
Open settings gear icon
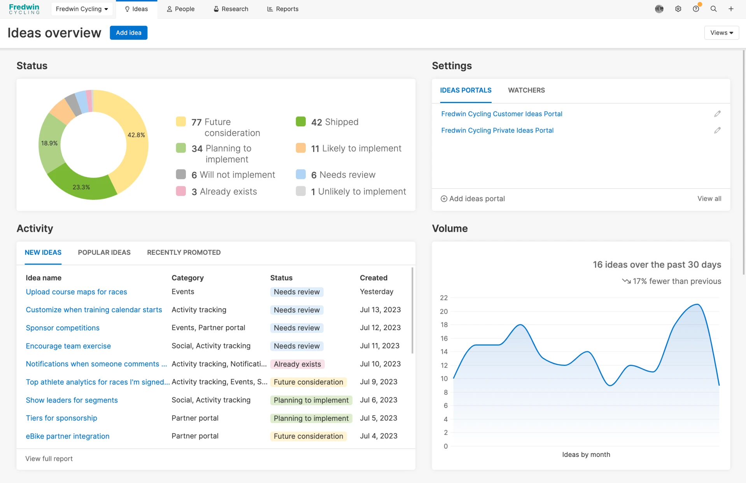[x=678, y=9]
